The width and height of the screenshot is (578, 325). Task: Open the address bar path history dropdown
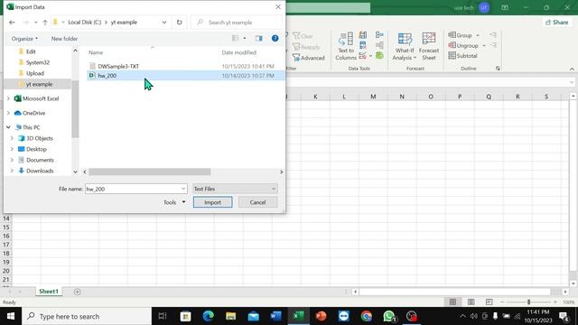[164, 23]
